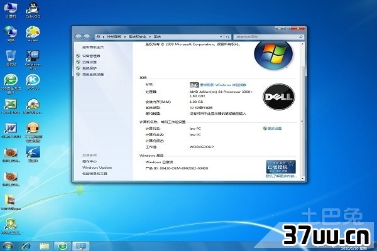Click scrollbar up arrow in System window
The image size is (377, 251).
click(x=302, y=45)
